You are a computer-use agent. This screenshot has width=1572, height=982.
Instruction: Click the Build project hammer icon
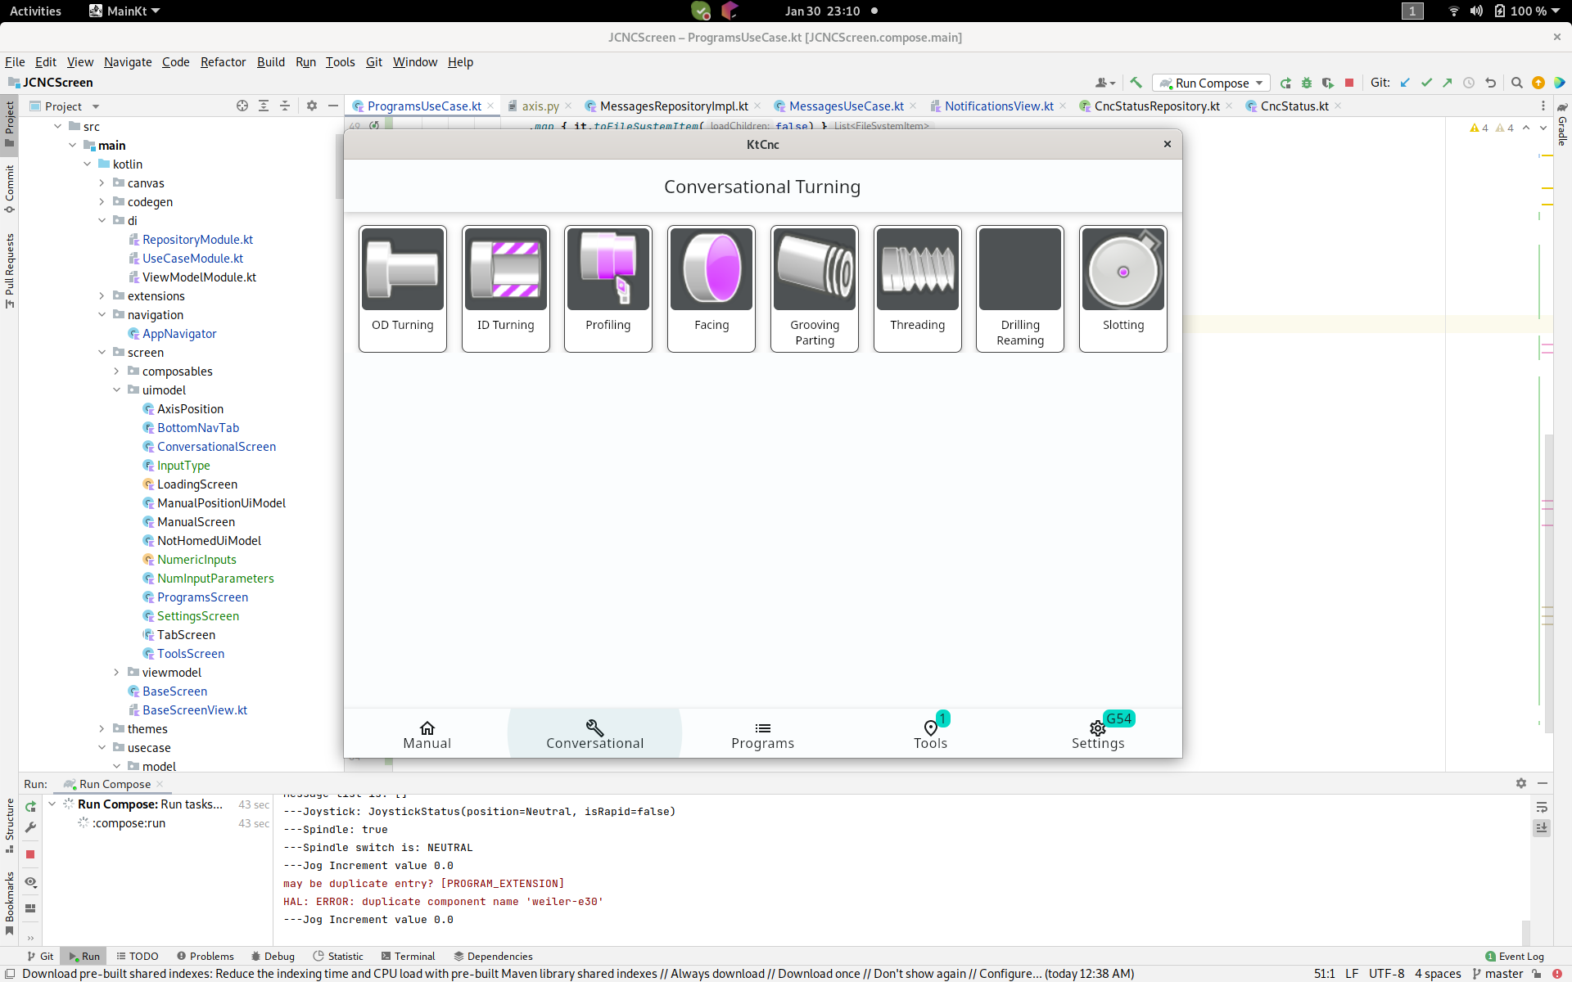(1136, 83)
